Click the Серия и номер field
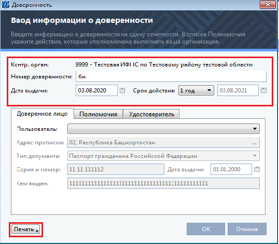 pos(116,169)
